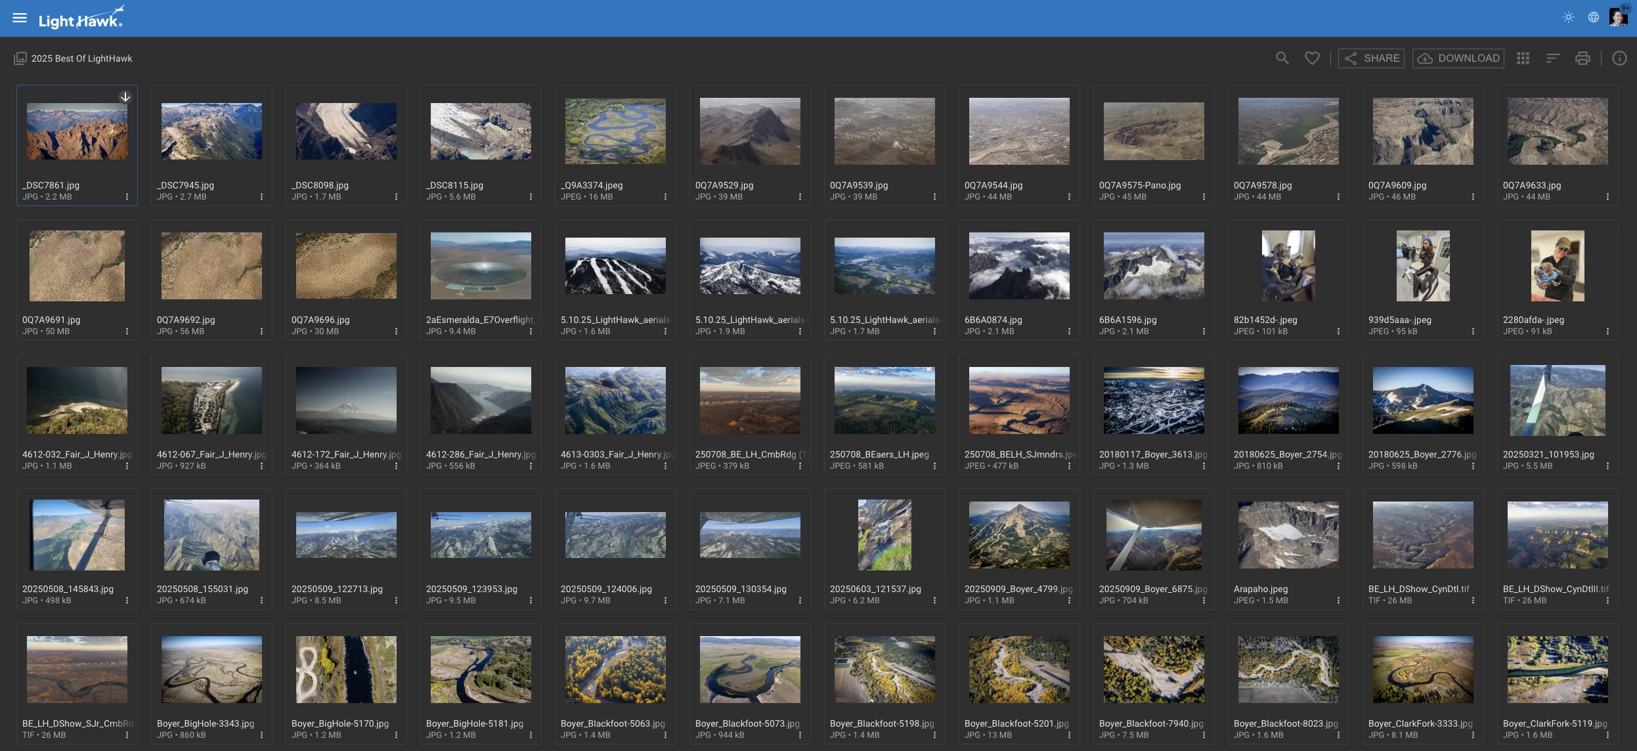Click the 20250509_130354.jpg file name
Image resolution: width=1637 pixels, height=751 pixels.
(x=741, y=590)
